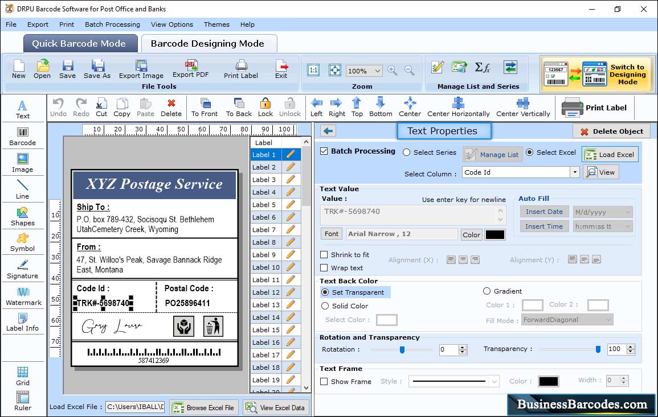
Task: Adjust the Rotation slider handle
Action: click(x=402, y=349)
